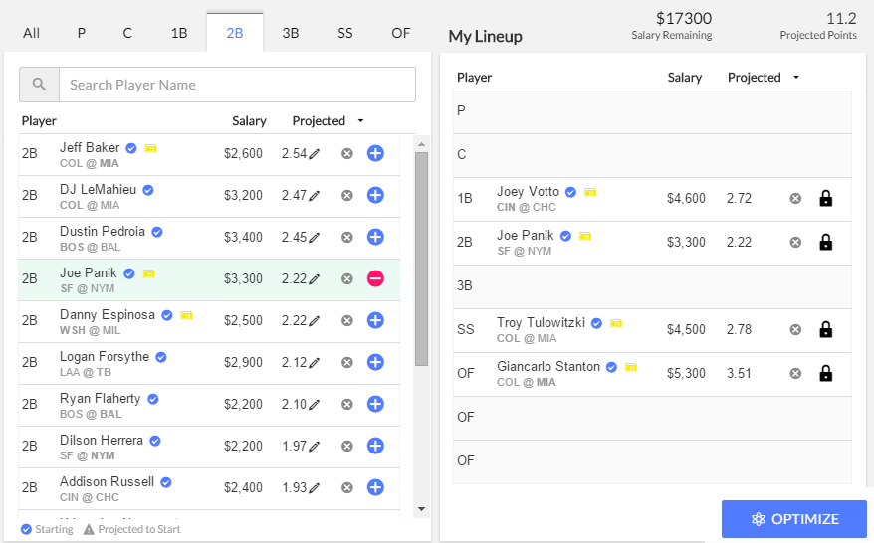Image resolution: width=874 pixels, height=543 pixels.
Task: Remove Joey Votto from My Lineup
Action: (x=796, y=198)
